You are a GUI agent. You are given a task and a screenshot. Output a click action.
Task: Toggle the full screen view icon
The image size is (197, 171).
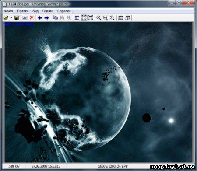pos(90,17)
